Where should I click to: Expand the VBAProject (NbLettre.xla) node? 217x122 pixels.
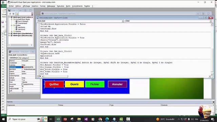(x=9, y=36)
